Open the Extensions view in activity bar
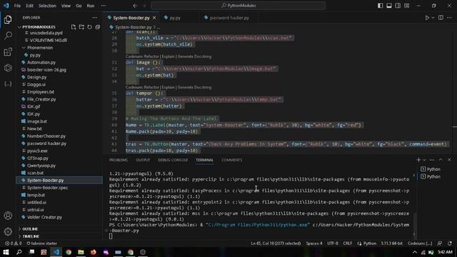The height and width of the screenshot is (257, 457). point(8,52)
